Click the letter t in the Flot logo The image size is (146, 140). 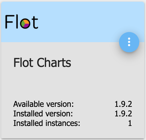tap(35, 22)
